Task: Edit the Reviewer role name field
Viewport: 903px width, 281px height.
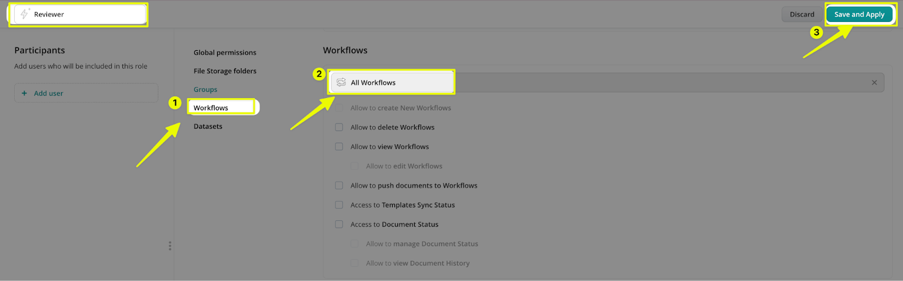Action: pos(85,14)
